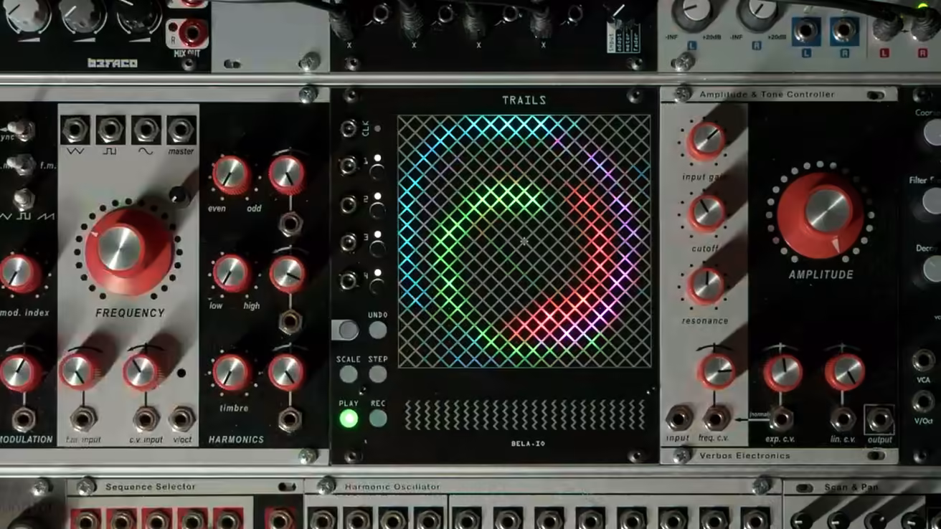Click the mod. index knob
Screen dimensions: 941x529
[19, 274]
